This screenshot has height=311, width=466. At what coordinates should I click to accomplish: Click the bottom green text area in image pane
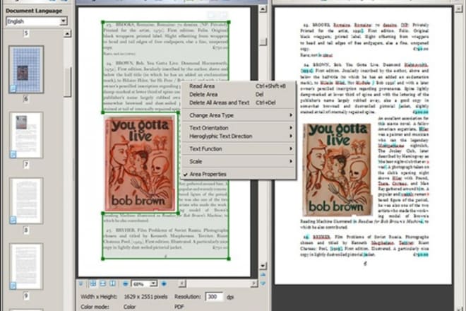(166, 236)
